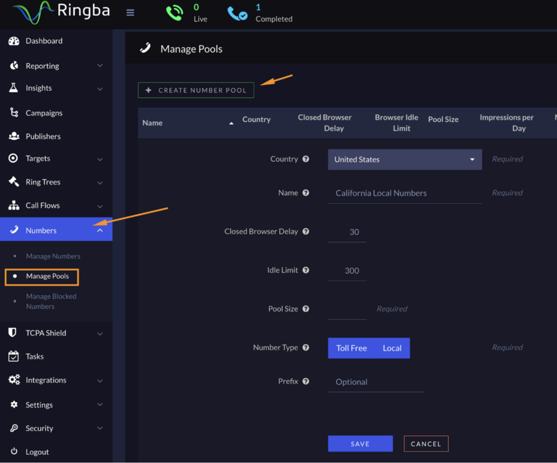Screen dimensions: 557x463
Task: Click the Call Flows hierarchy icon
Action: coord(14,205)
